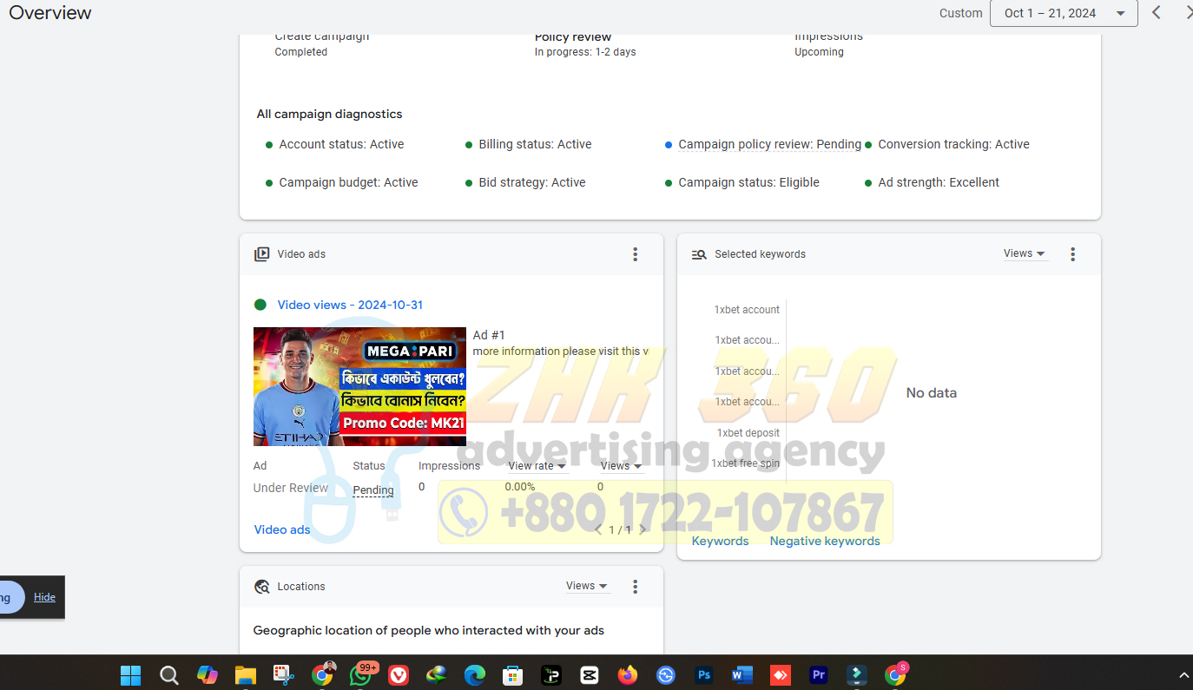
Task: Open Microsoft Word from taskbar
Action: pos(742,674)
